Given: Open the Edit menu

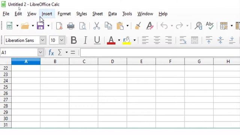Looking at the screenshot, I should click(18, 14).
